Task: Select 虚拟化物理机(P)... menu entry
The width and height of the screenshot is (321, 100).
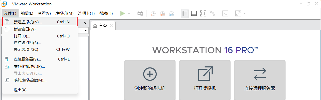Action: [40, 66]
